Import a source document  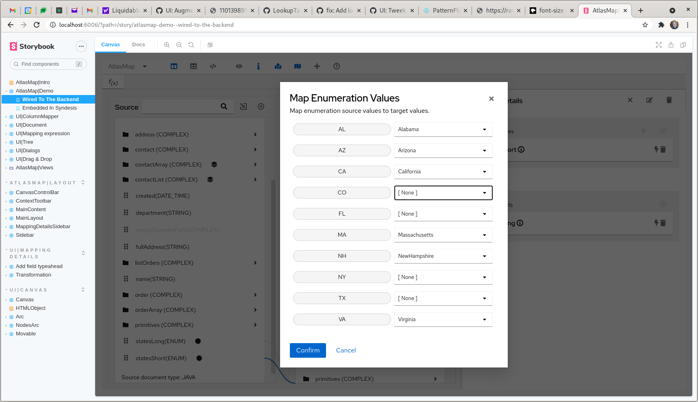point(244,106)
